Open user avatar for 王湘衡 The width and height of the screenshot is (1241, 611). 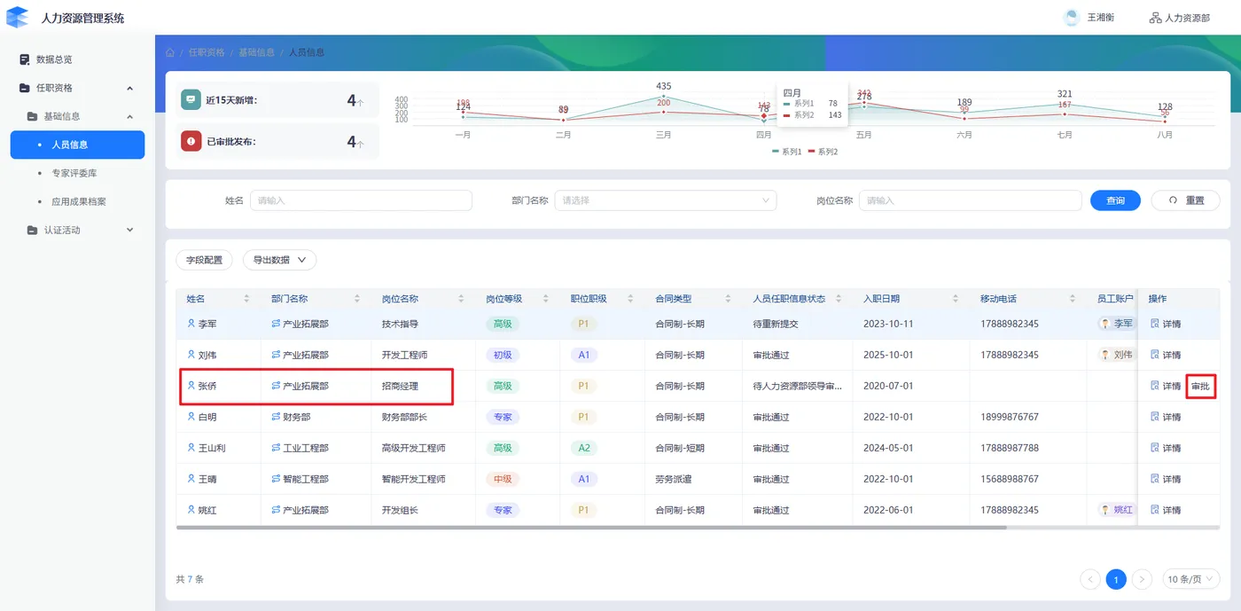(x=1072, y=18)
